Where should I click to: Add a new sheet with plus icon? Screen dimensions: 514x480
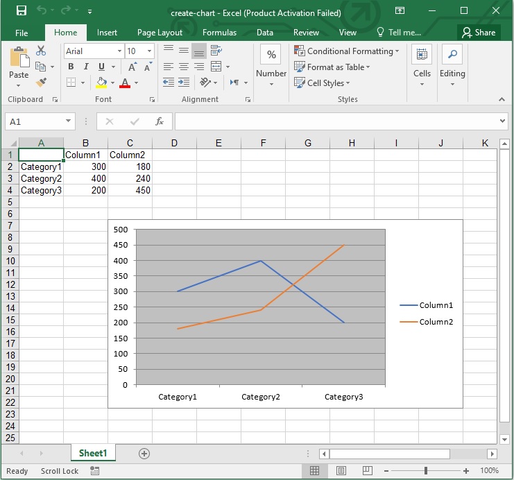tap(144, 453)
